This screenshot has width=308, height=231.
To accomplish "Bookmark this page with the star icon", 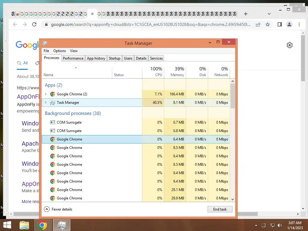I will click(267, 24).
